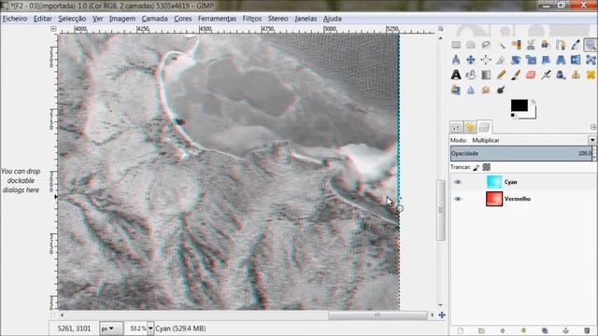
Task: Open the Selecção menu
Action: 72,19
